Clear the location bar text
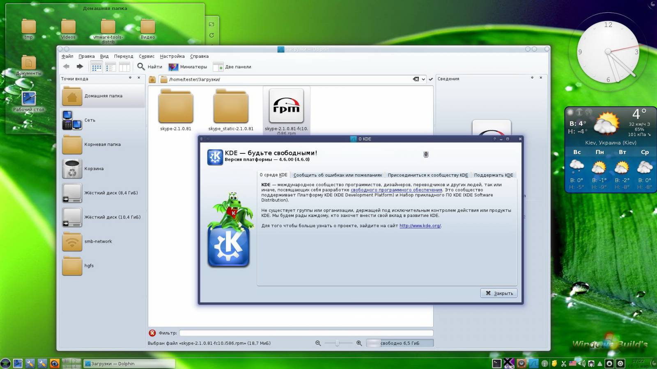657x369 pixels. 416,79
